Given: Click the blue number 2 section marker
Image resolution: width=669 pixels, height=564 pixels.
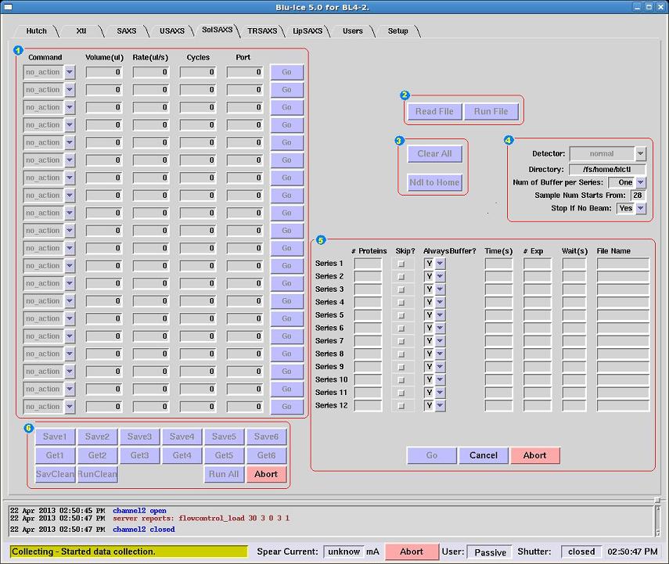Looking at the screenshot, I should (405, 95).
